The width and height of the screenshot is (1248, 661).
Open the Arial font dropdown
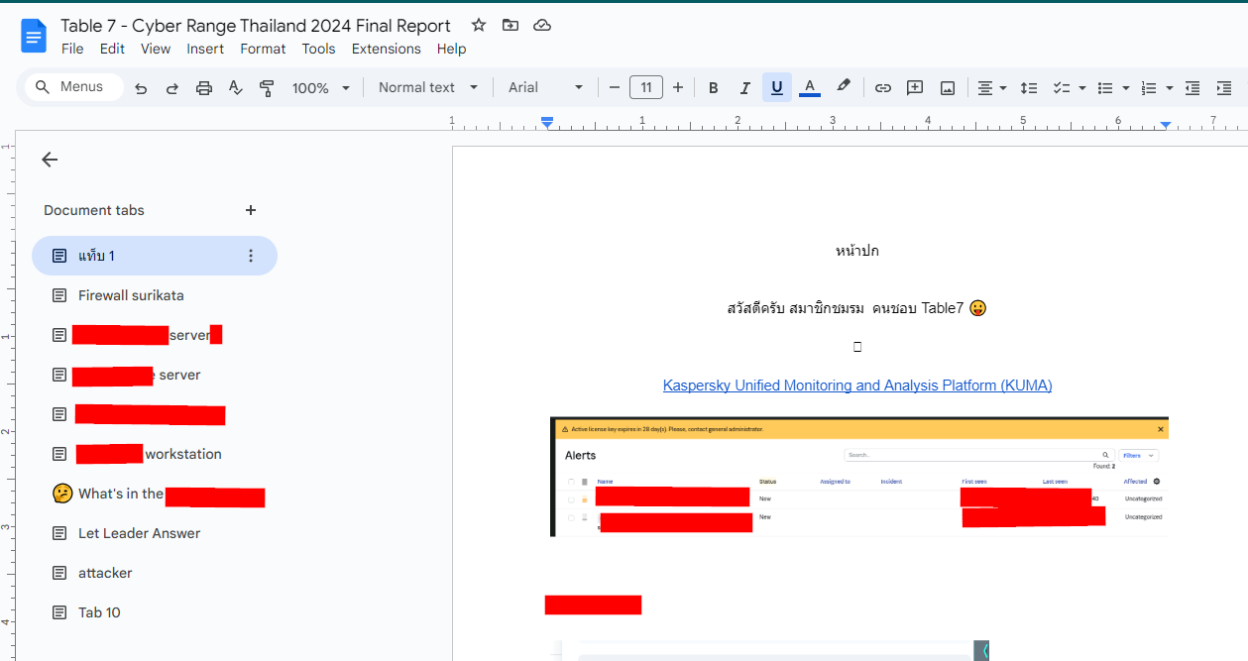[544, 87]
